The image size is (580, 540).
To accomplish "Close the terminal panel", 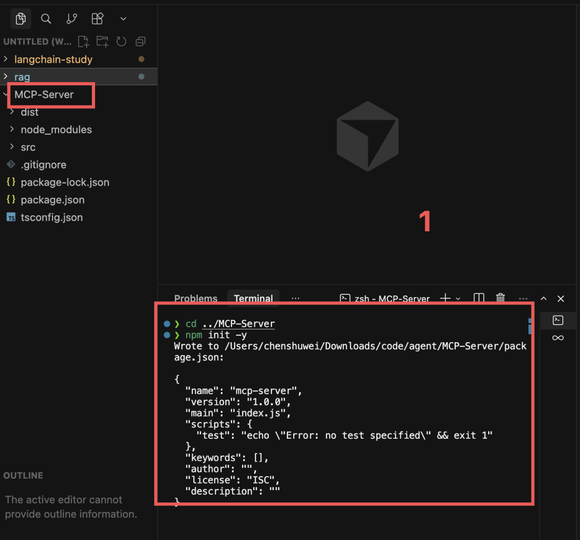I will click(561, 299).
